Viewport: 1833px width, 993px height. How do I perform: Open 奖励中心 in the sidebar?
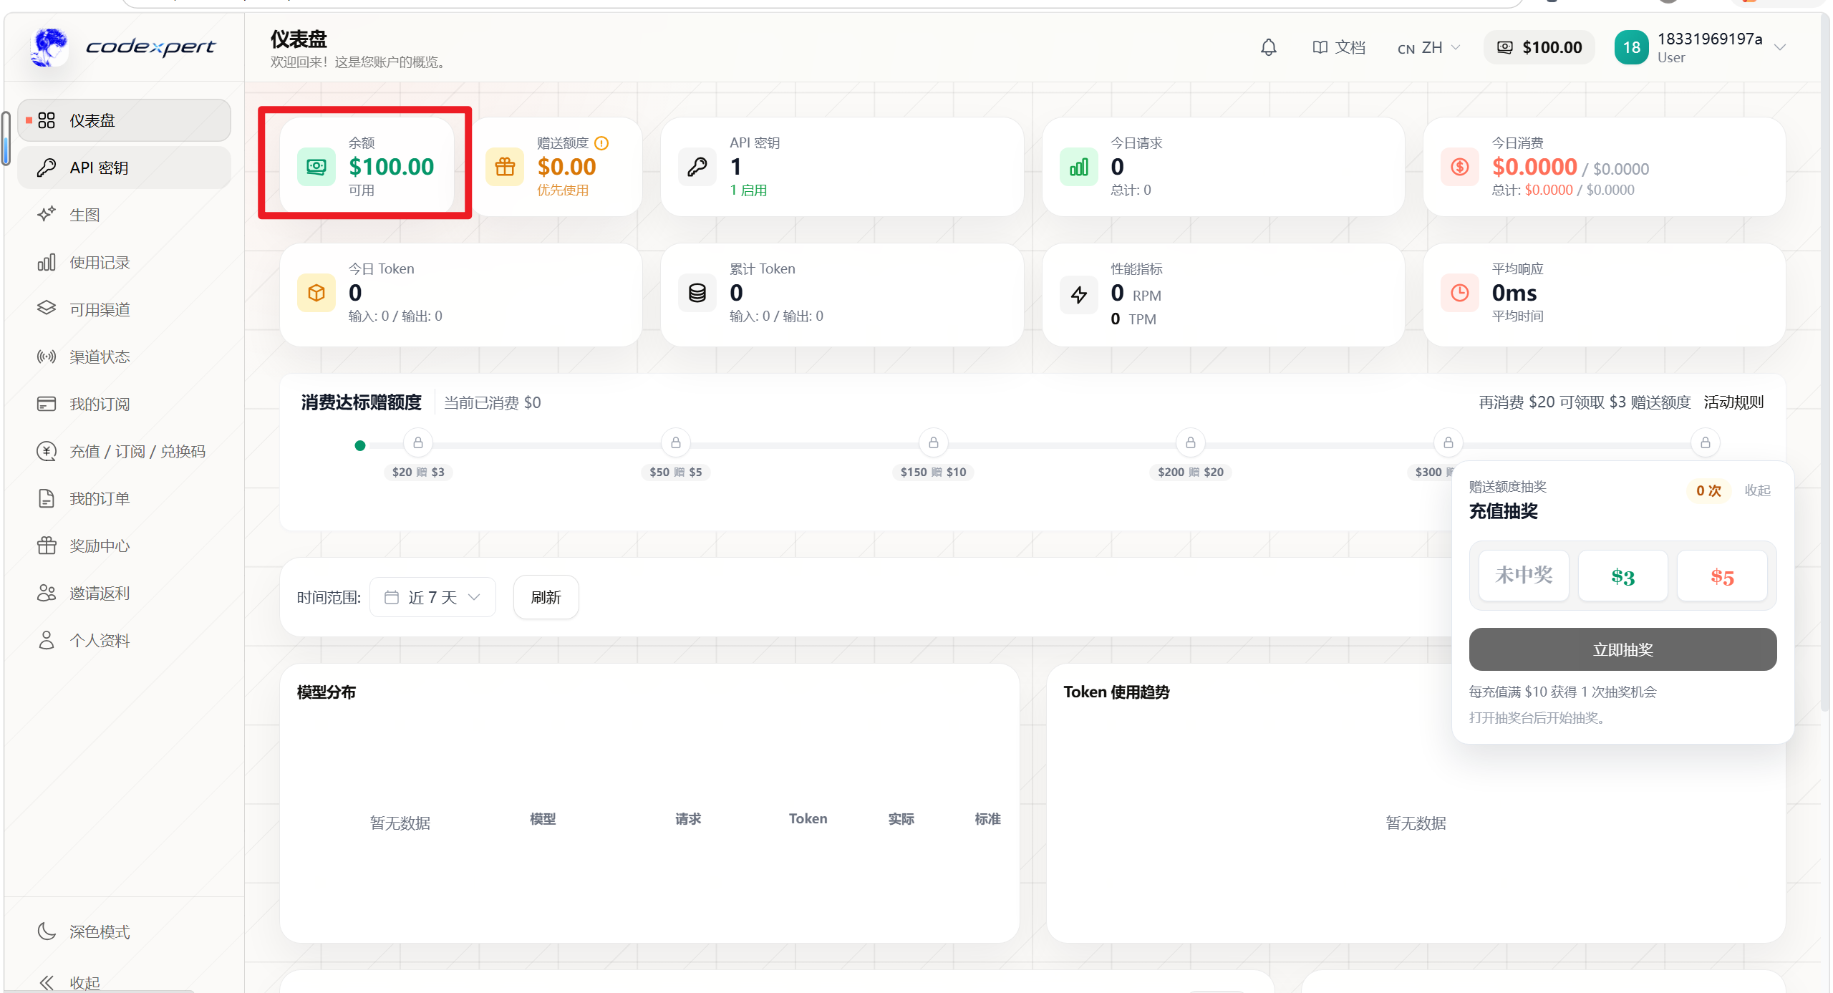tap(124, 546)
